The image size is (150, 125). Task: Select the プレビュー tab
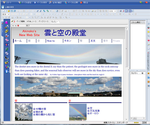click(x=54, y=22)
